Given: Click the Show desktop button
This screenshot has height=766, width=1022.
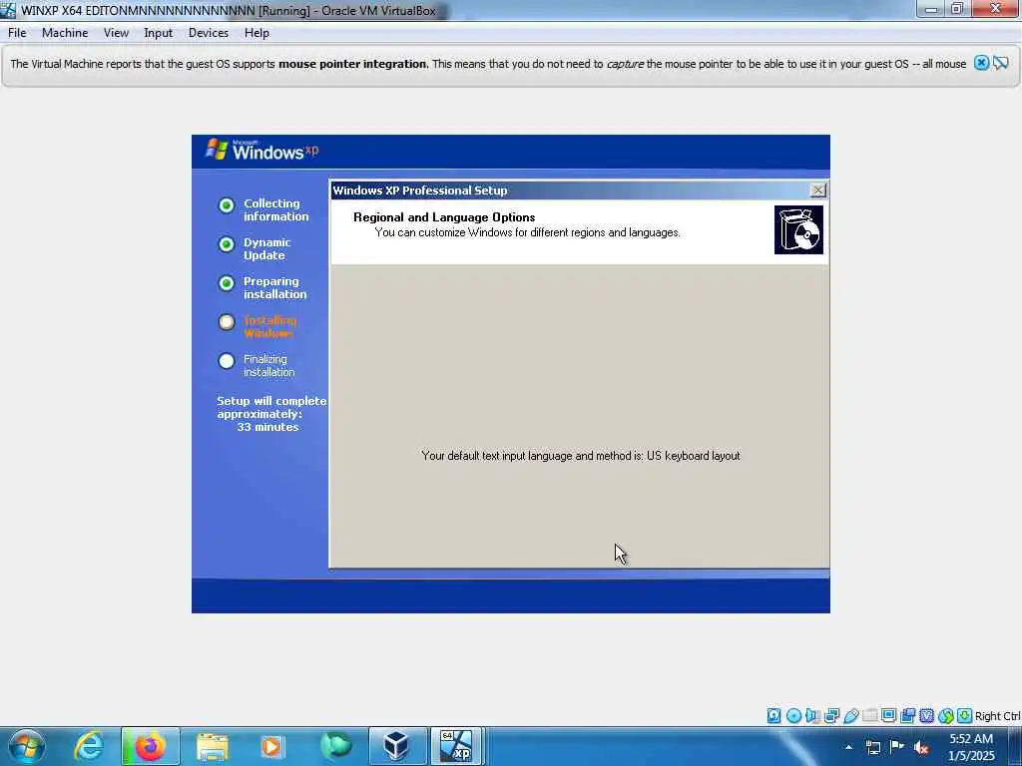Looking at the screenshot, I should [1015, 747].
